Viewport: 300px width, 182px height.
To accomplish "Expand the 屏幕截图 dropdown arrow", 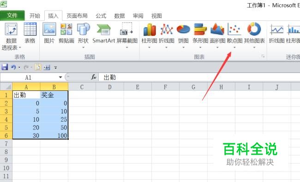I will point(126,47).
